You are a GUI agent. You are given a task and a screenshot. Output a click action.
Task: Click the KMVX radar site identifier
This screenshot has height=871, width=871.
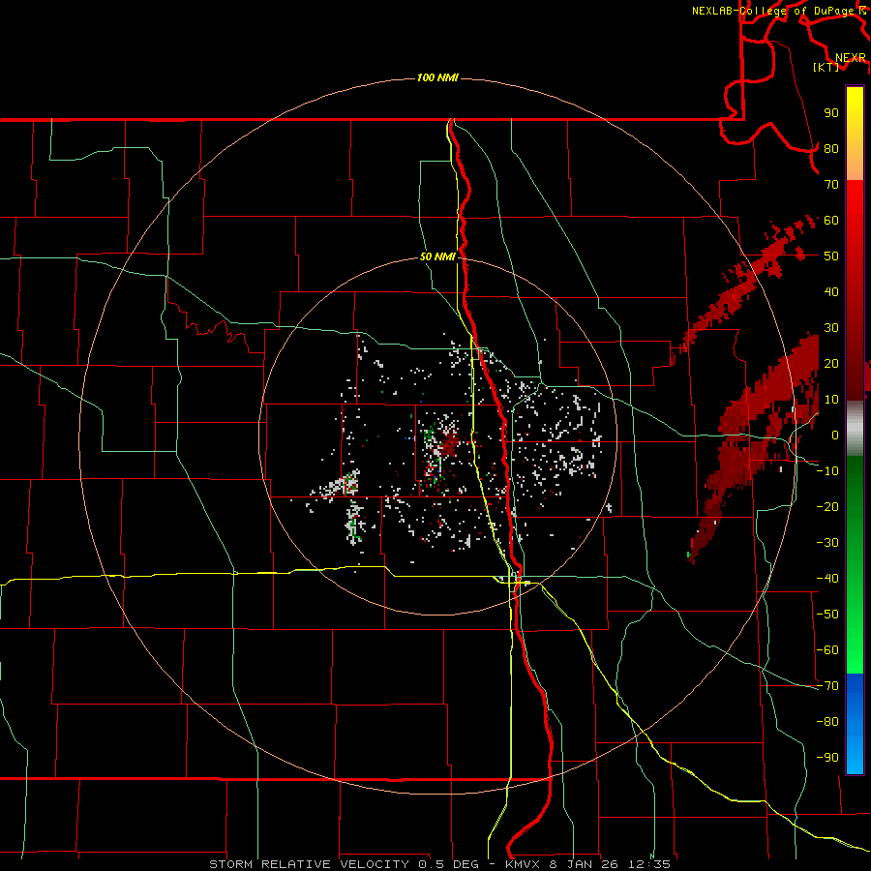tap(524, 864)
